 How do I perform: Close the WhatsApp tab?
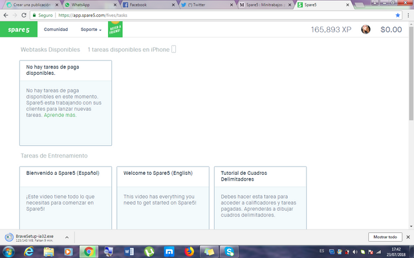pos(115,5)
